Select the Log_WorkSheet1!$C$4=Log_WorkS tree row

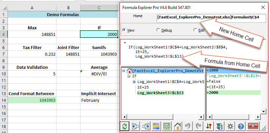(171, 82)
